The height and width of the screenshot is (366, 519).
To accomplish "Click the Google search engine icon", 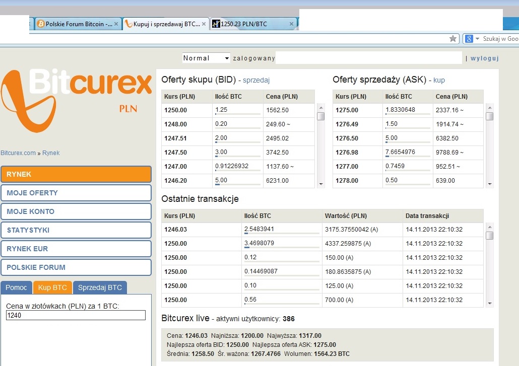I will [469, 39].
